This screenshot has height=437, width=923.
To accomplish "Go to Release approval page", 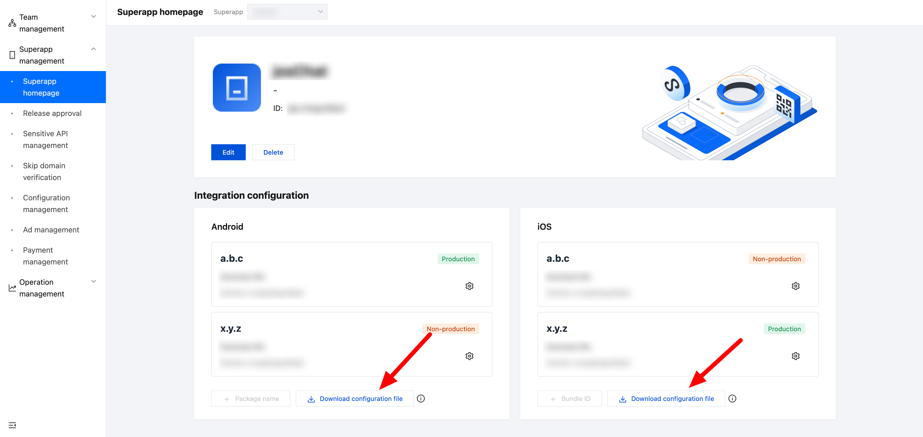I will click(x=52, y=113).
